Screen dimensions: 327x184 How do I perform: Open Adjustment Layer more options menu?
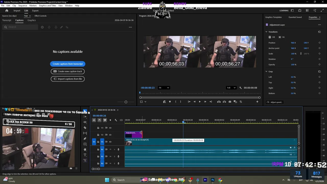coord(319,25)
